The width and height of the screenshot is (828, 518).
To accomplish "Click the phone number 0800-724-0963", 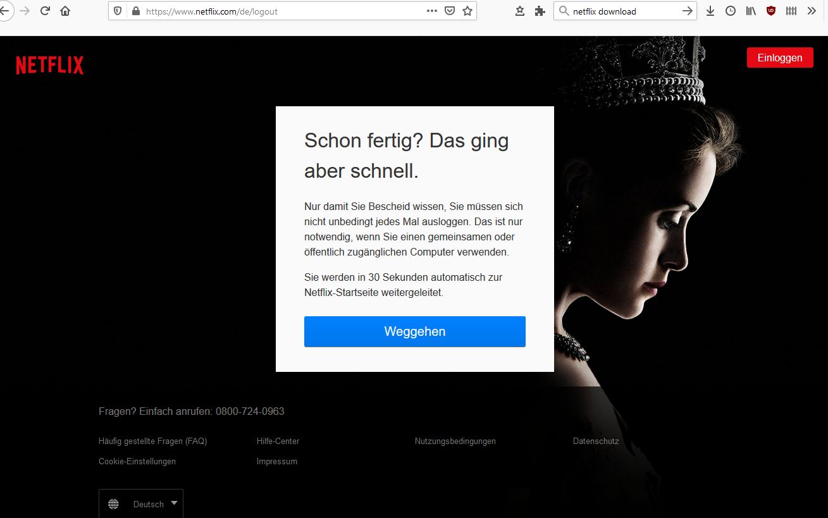I will pos(250,411).
